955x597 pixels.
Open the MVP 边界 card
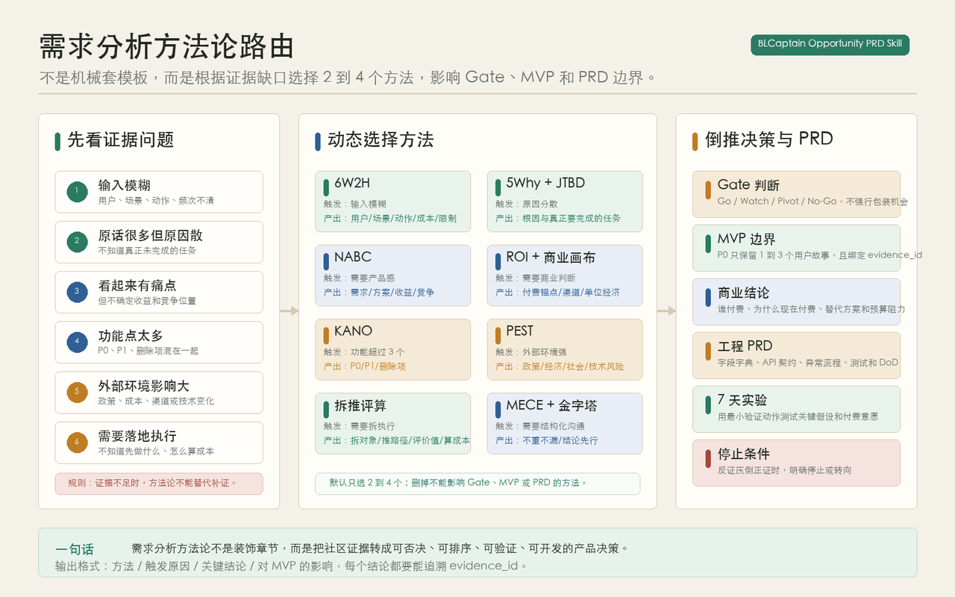click(x=796, y=248)
